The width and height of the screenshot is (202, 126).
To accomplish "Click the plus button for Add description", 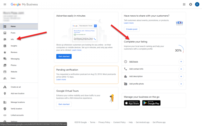I will [181, 76].
